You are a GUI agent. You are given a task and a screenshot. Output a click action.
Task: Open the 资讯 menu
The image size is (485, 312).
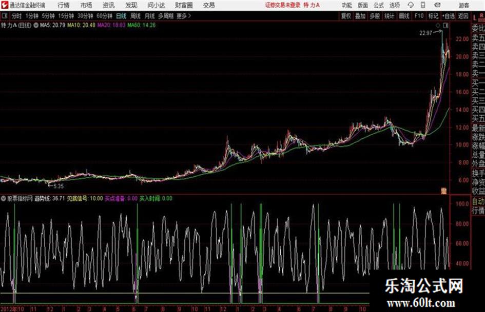click(109, 5)
